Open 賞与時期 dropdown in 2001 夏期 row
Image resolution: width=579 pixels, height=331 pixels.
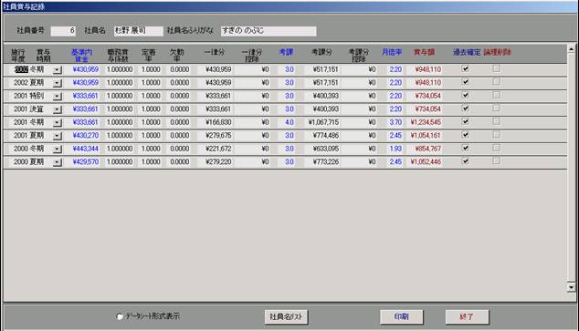58,136
